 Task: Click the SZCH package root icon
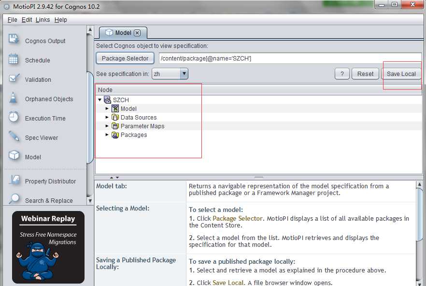pos(108,100)
